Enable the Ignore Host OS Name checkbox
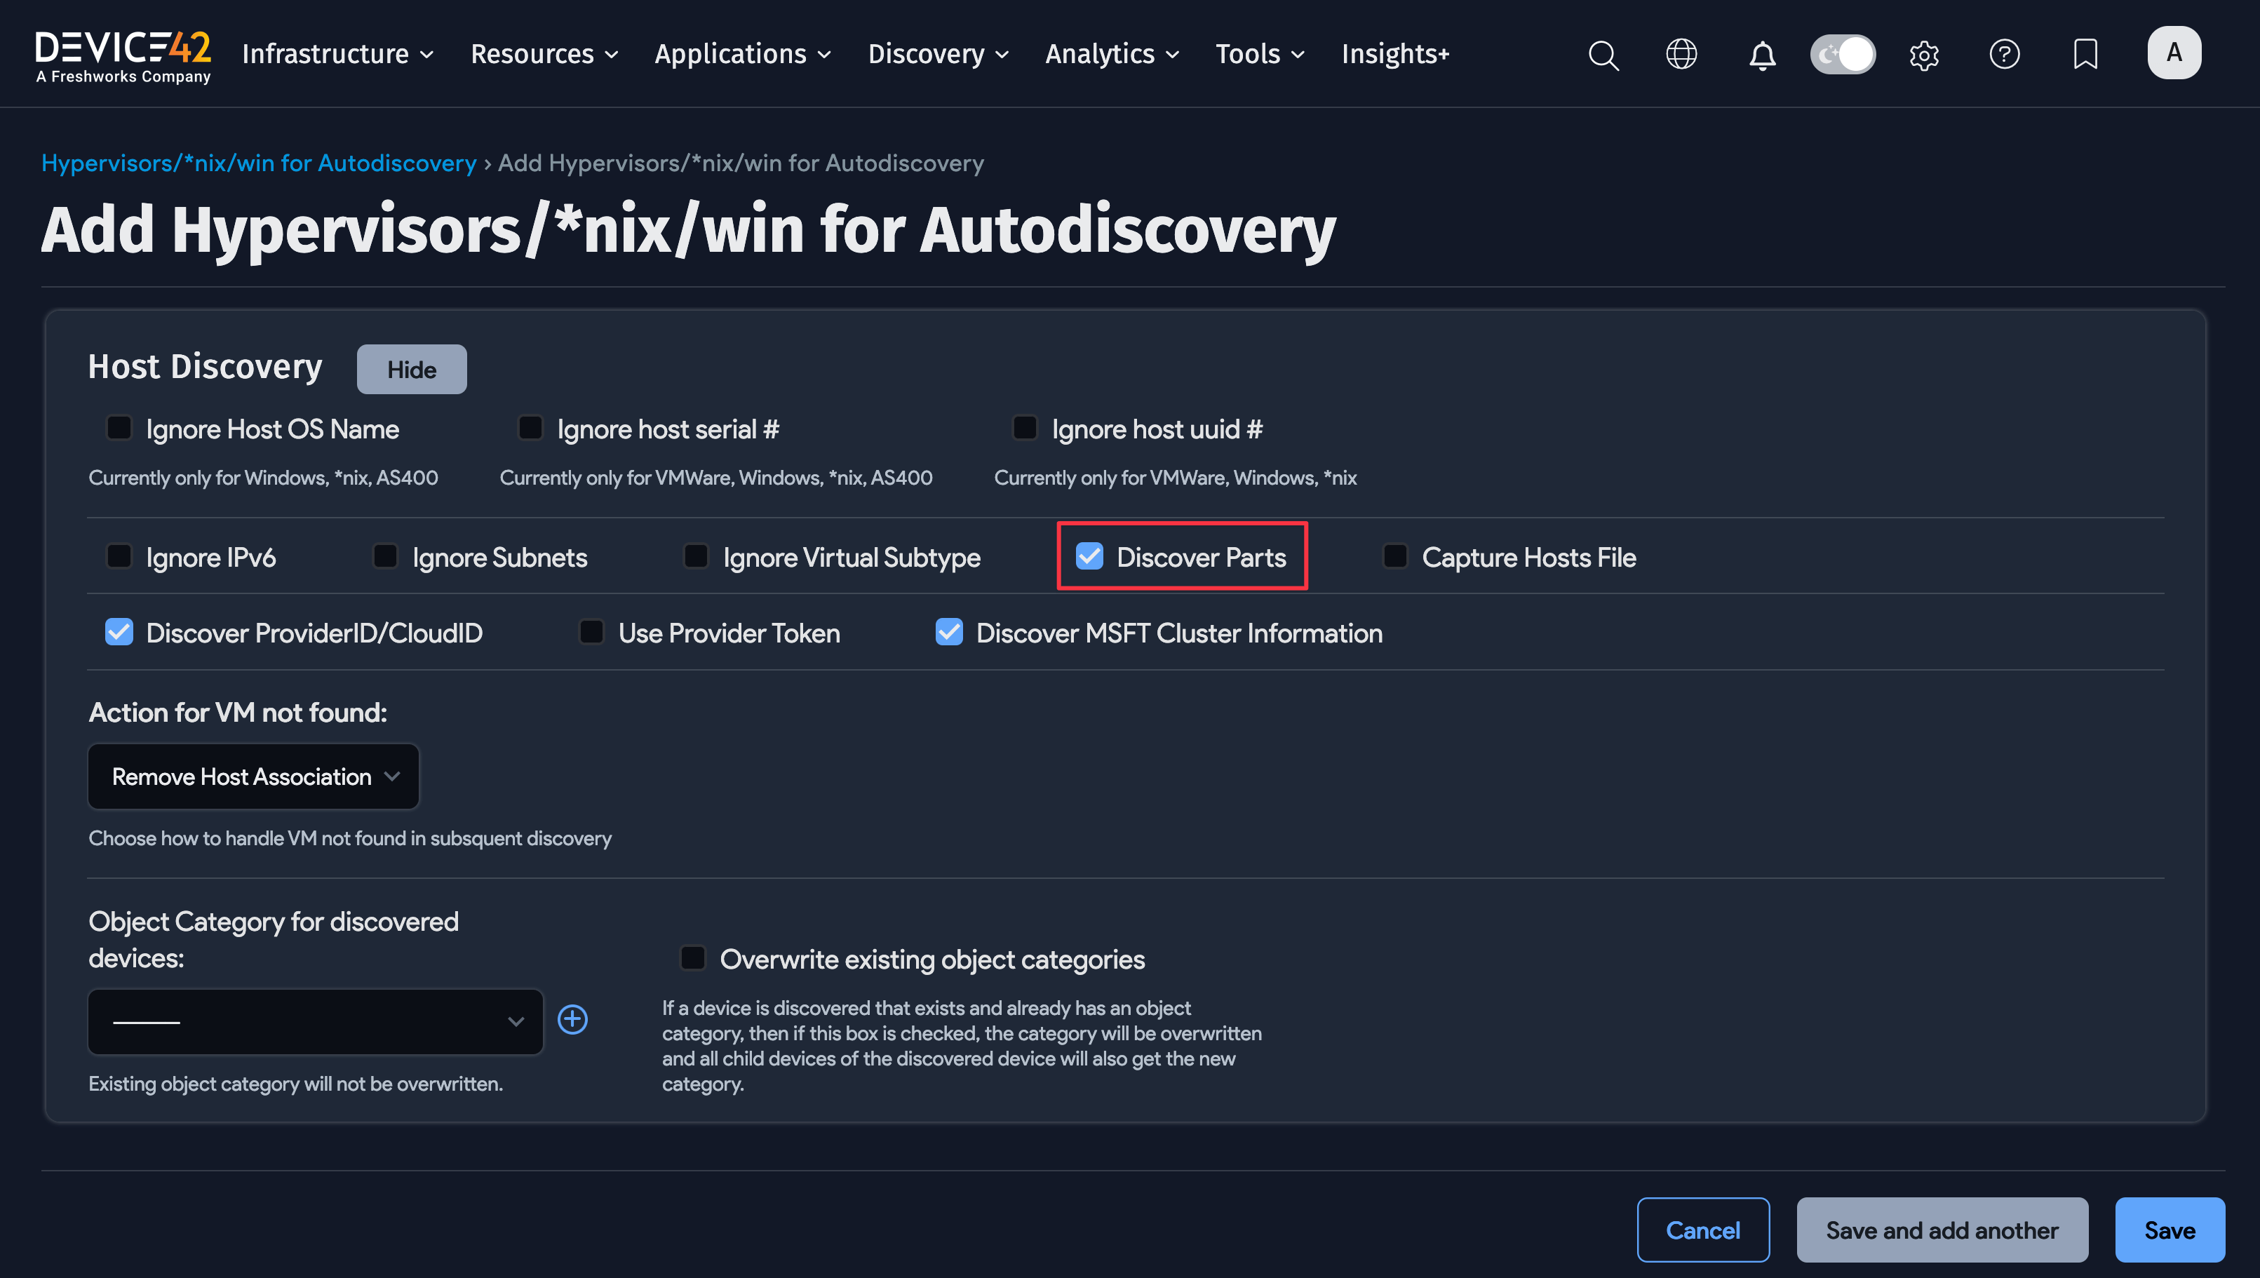Viewport: 2260px width, 1278px height. coord(119,427)
